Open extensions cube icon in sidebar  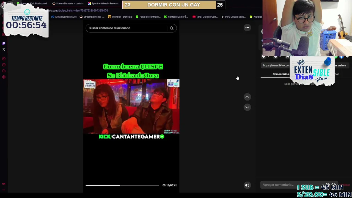pos(4,71)
